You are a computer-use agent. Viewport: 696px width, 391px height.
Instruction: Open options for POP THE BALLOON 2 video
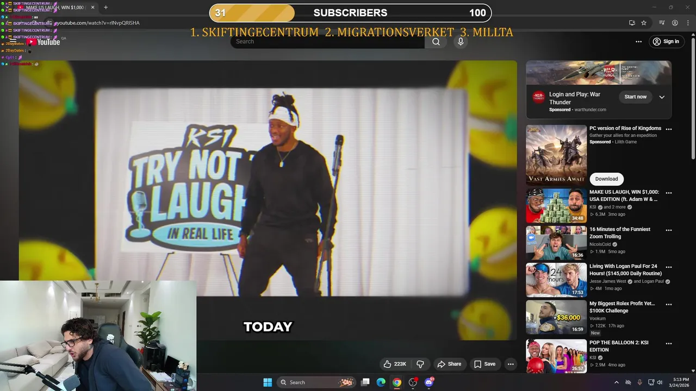pyautogui.click(x=669, y=344)
